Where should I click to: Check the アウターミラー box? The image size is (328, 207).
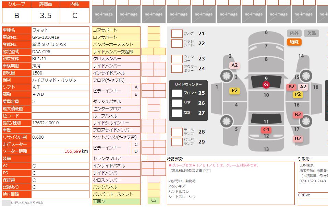(x=177, y=69)
